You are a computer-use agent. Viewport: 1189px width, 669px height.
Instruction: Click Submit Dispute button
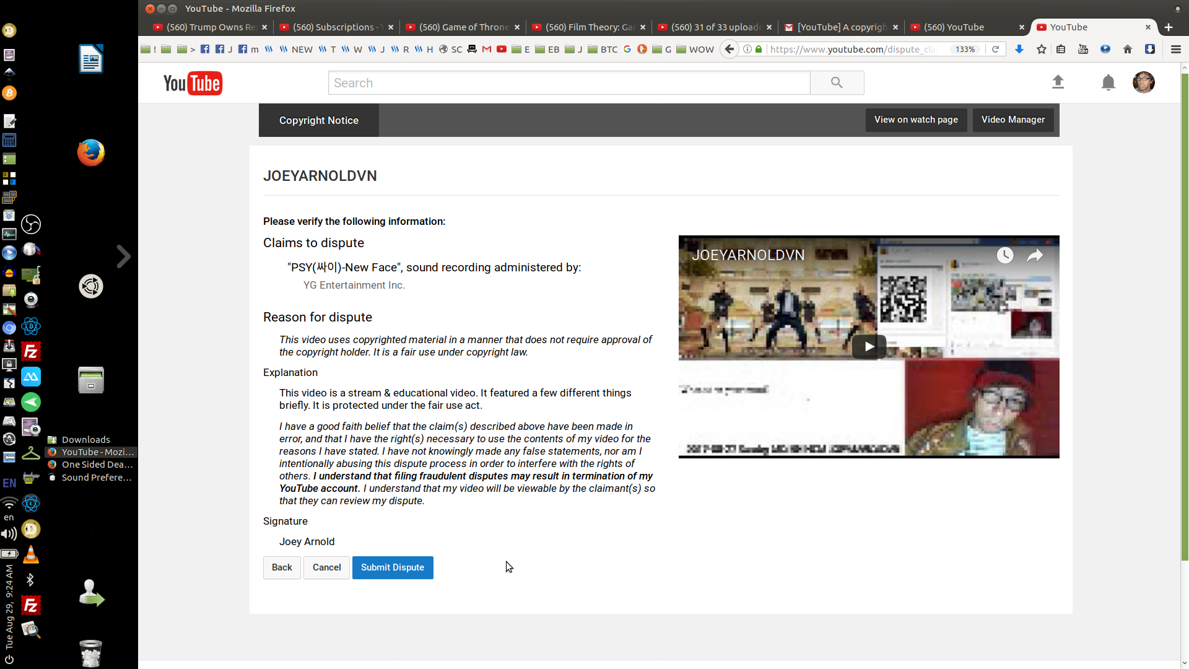(x=393, y=567)
